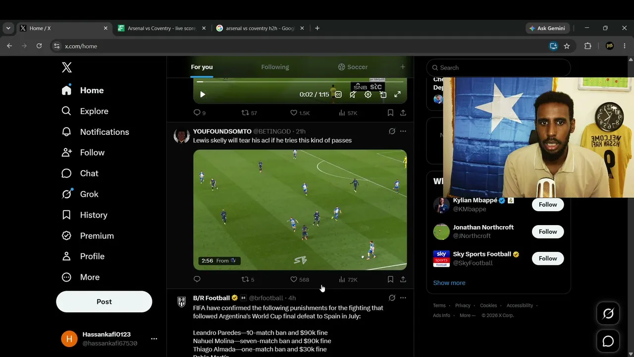Image resolution: width=634 pixels, height=357 pixels.
Task: Toggle closed captions on the video
Action: click(x=338, y=94)
